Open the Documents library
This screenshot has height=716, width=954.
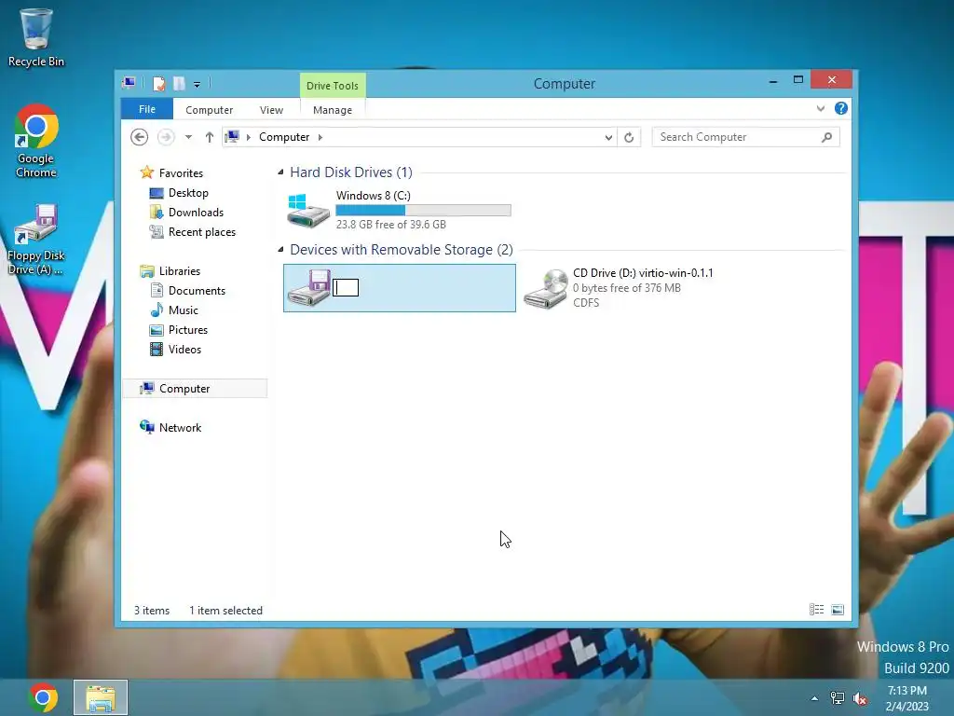click(x=197, y=291)
